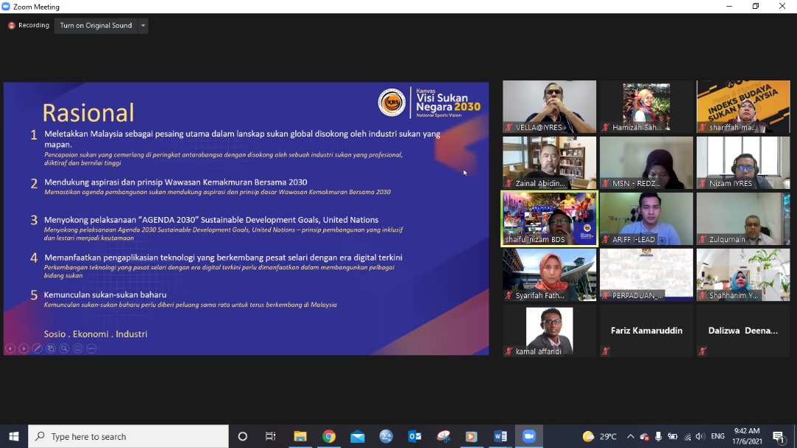The height and width of the screenshot is (448, 797).
Task: Click Turn on Original Sound button
Action: tap(96, 26)
